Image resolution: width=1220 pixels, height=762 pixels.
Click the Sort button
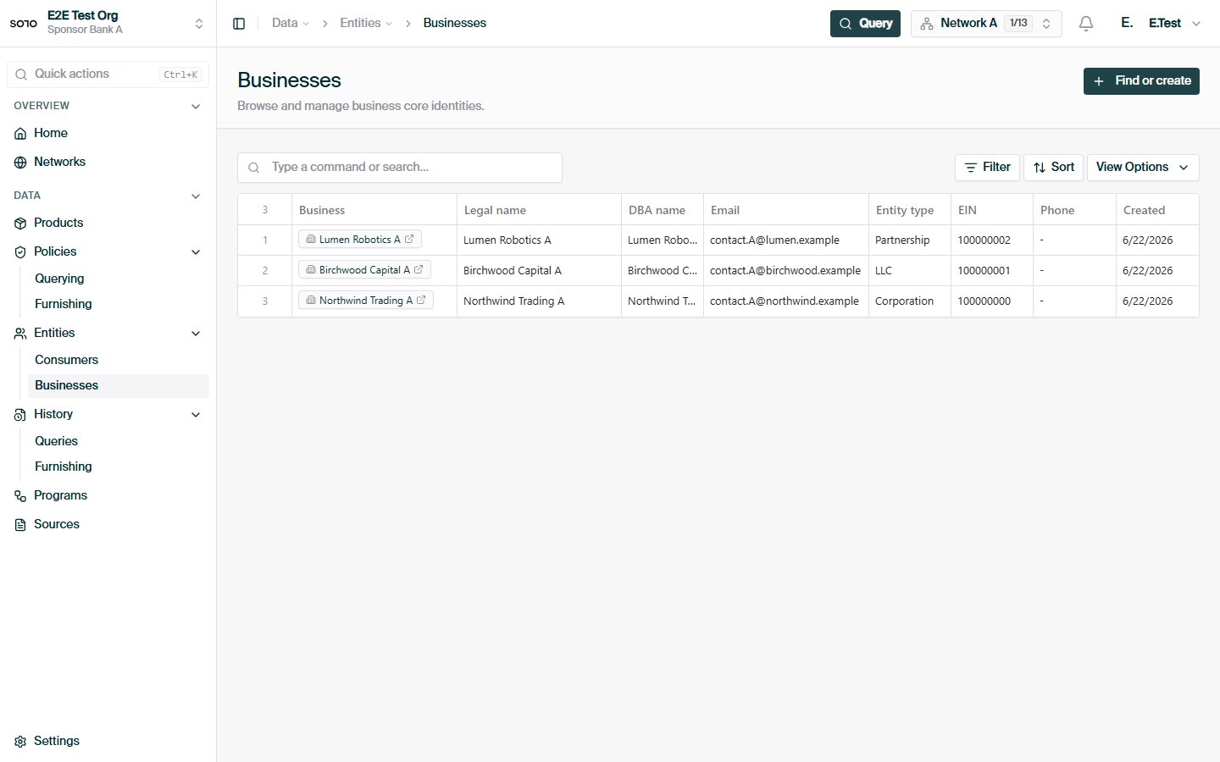point(1053,168)
